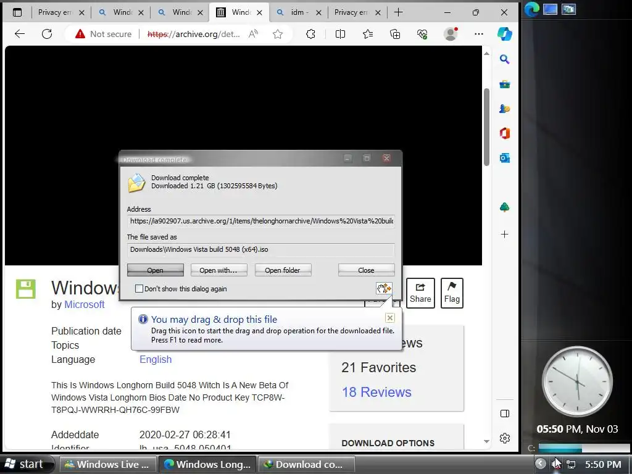
Task: Switch to Windows Live taskbar item
Action: (108, 465)
